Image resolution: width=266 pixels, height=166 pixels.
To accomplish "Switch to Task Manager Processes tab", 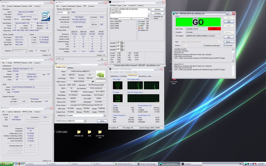I will click(x=123, y=76).
